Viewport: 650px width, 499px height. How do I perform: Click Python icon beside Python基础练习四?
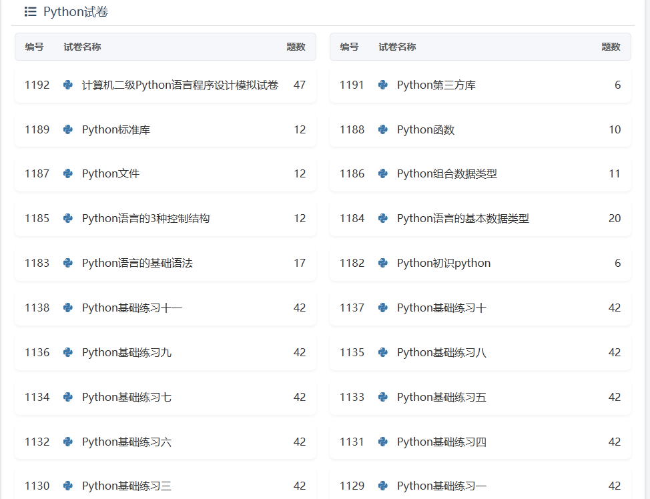(x=383, y=442)
